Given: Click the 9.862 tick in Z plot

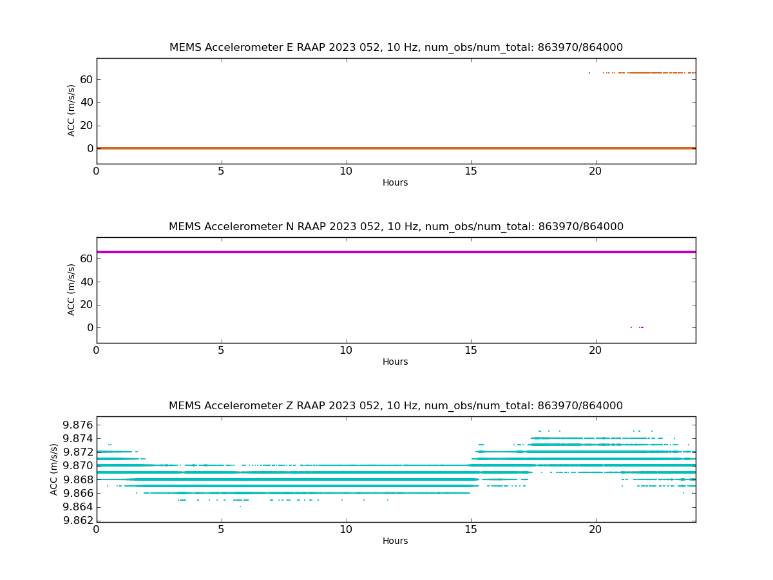Looking at the screenshot, I should pos(78,521).
